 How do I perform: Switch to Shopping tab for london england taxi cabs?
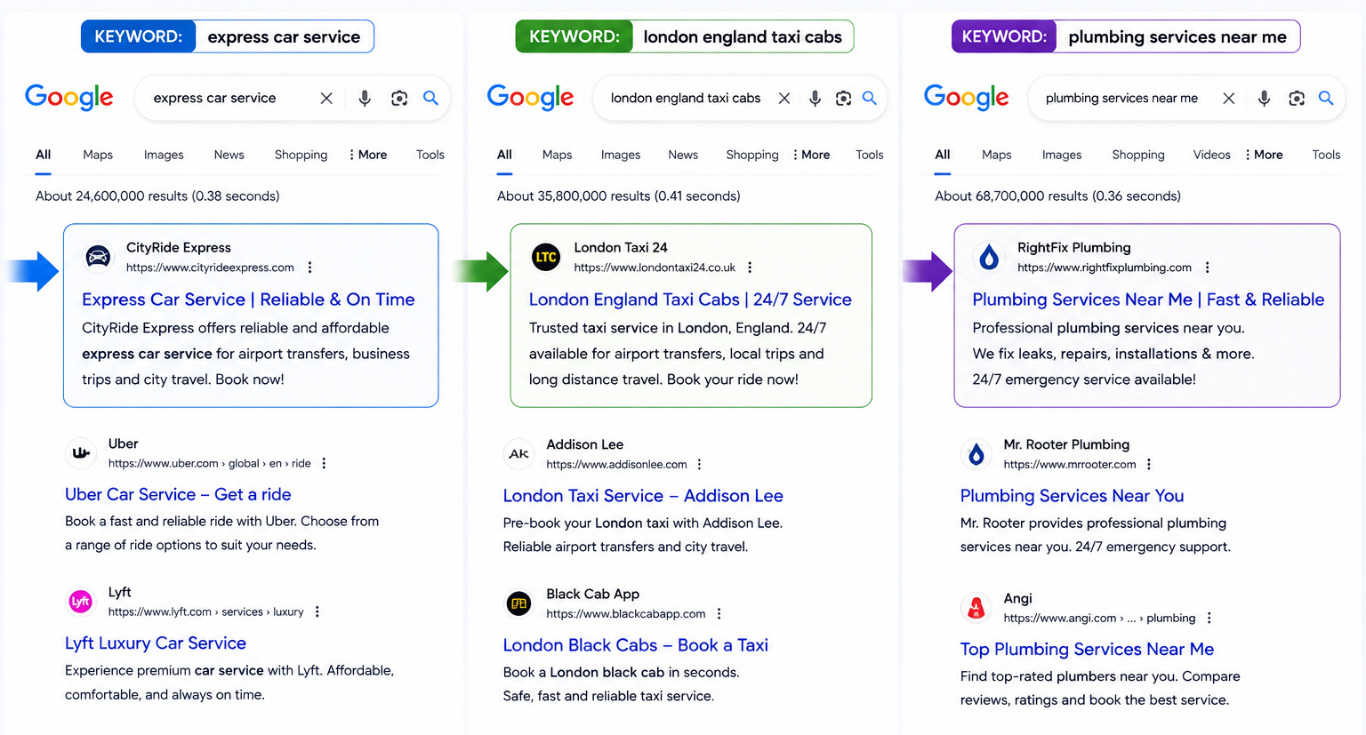(x=752, y=155)
